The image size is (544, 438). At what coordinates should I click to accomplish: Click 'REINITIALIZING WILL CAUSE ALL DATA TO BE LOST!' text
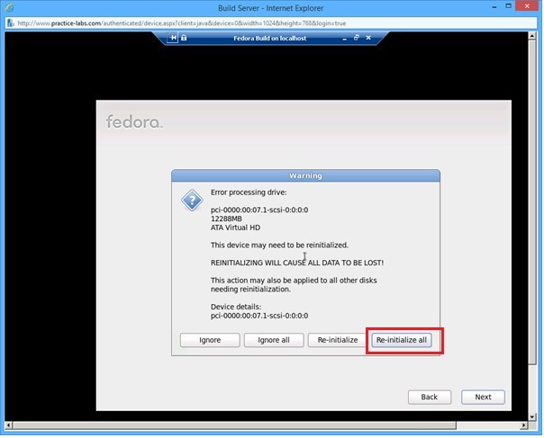pos(297,263)
